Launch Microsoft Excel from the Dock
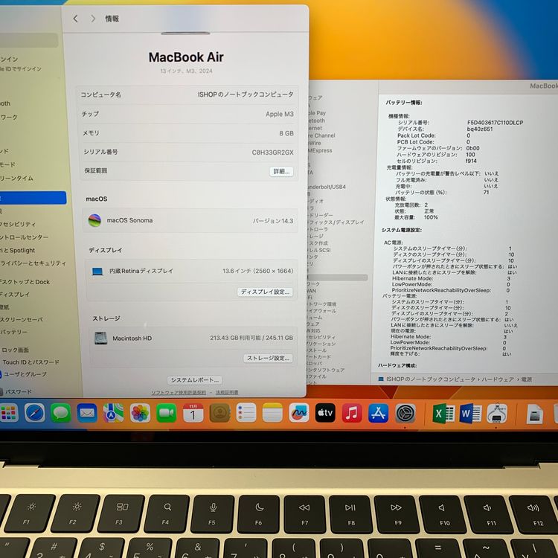 [443, 414]
